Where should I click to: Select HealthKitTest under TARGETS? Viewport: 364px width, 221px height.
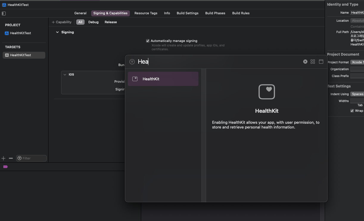24,55
